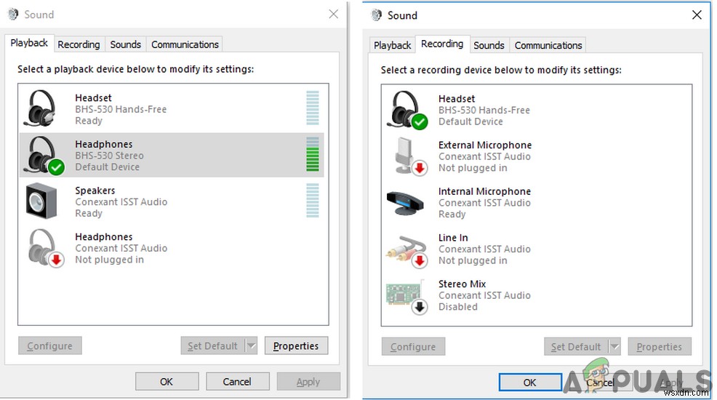
Task: Switch to Playback tab in right Sound window
Action: coord(393,46)
